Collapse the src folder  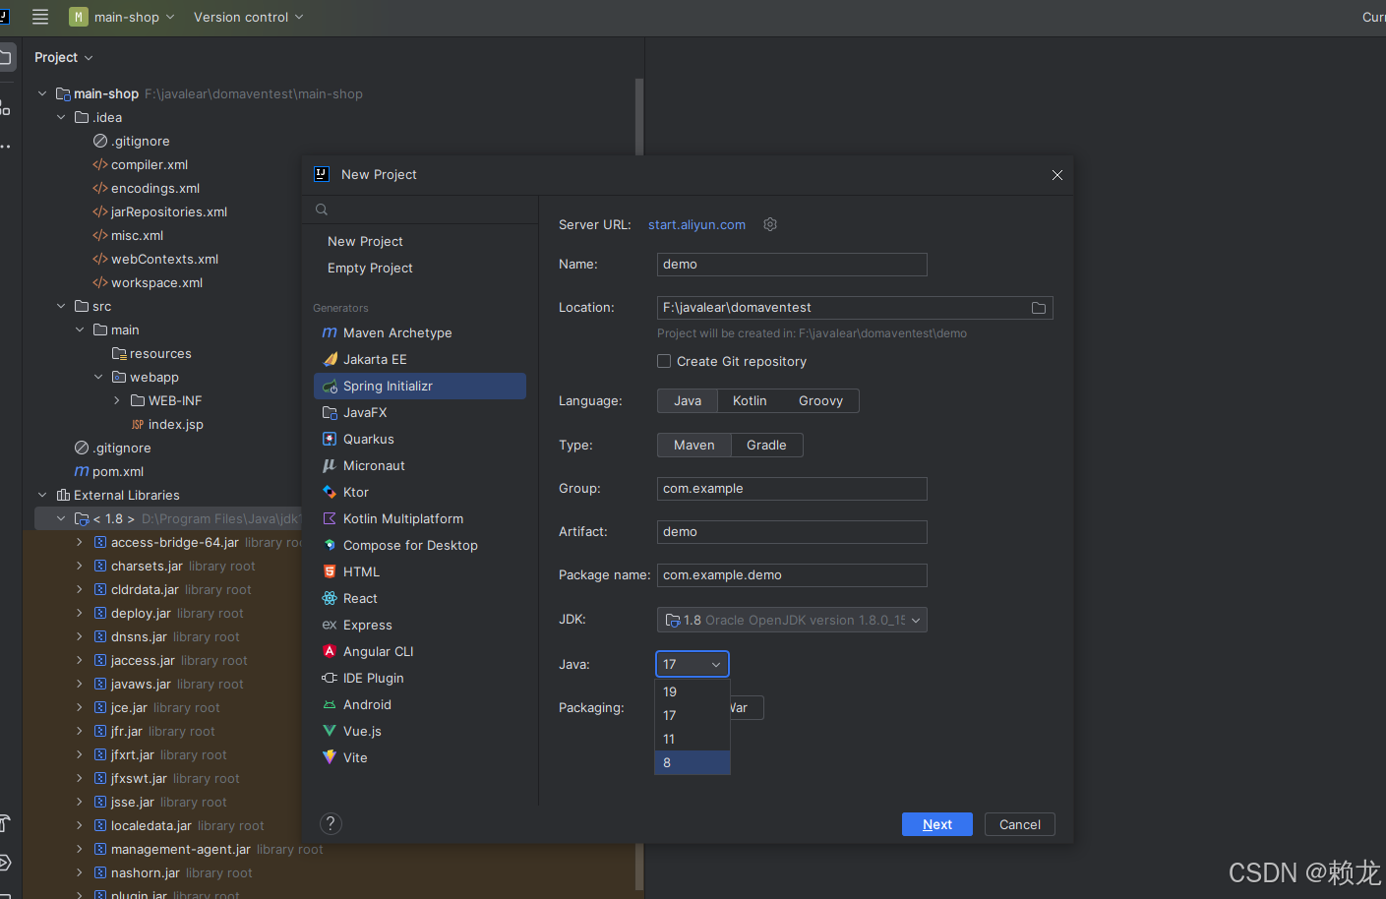pyautogui.click(x=61, y=307)
